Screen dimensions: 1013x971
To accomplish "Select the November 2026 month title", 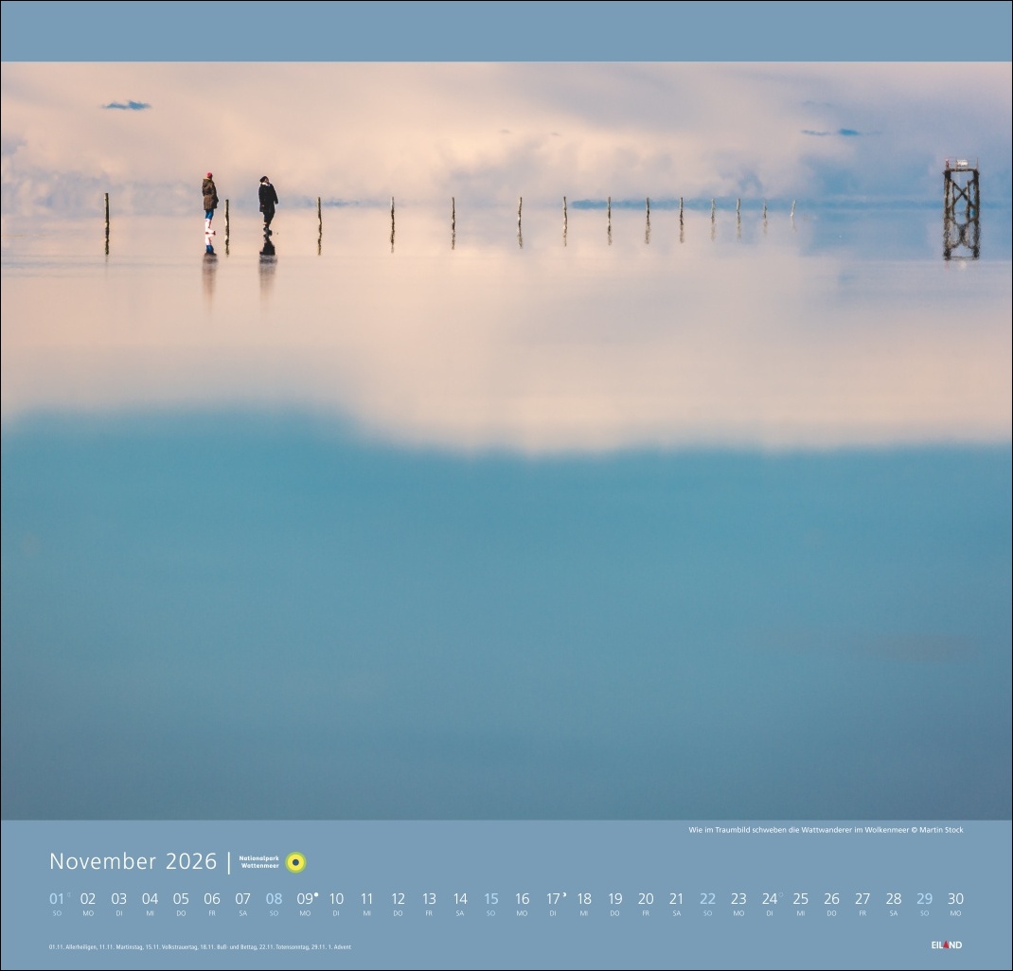I will [133, 861].
